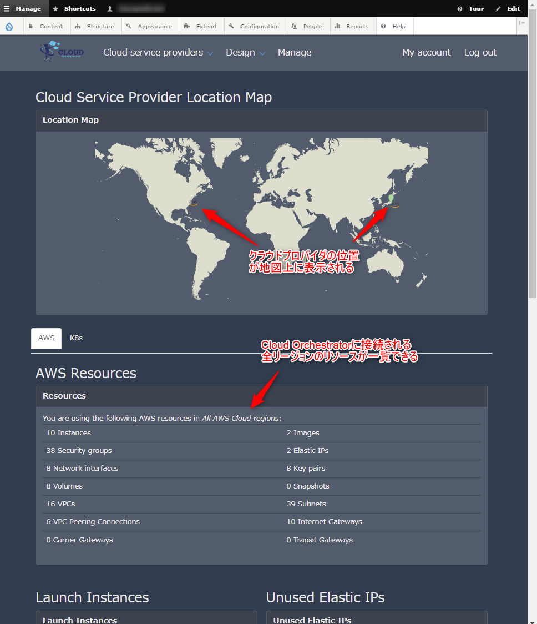This screenshot has height=624, width=537.
Task: Open the People admin menu
Action: click(x=307, y=26)
